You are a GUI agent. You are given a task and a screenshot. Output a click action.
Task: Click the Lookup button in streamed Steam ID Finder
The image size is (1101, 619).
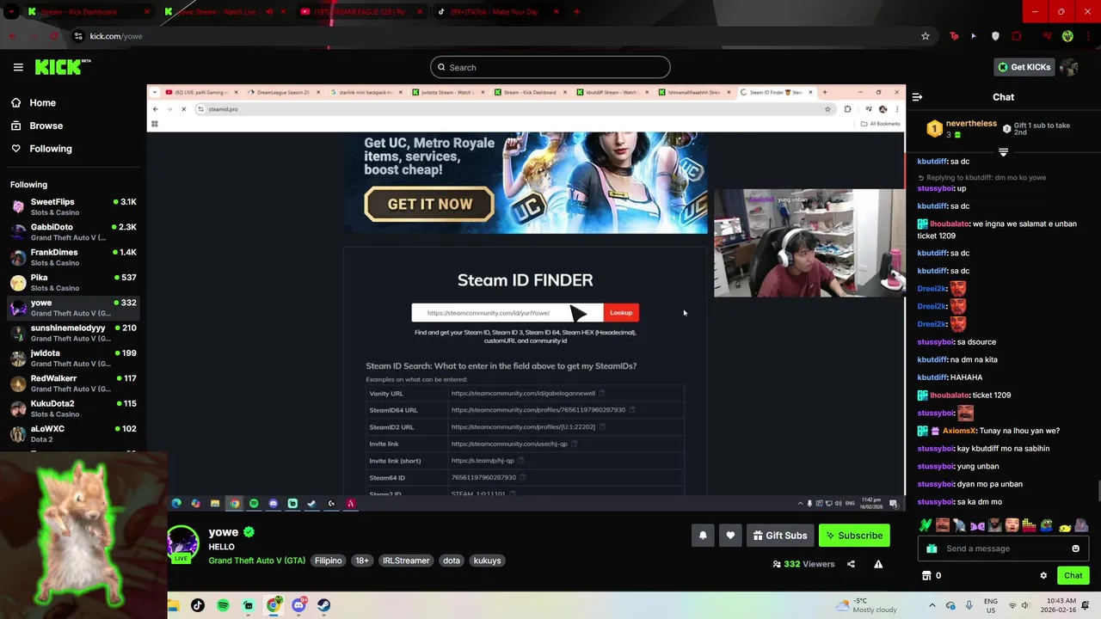click(621, 313)
